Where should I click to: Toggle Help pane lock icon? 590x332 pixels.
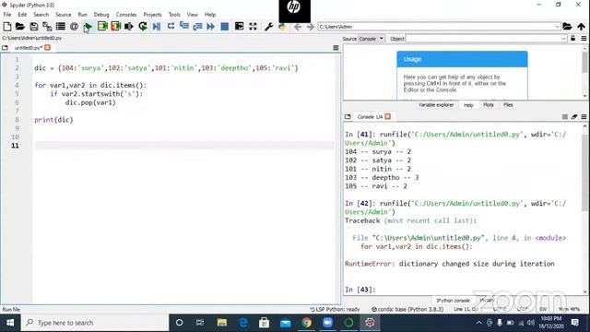click(573, 39)
